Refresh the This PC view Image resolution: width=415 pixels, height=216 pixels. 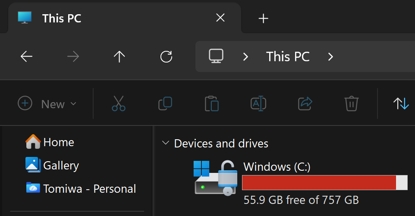(x=166, y=56)
